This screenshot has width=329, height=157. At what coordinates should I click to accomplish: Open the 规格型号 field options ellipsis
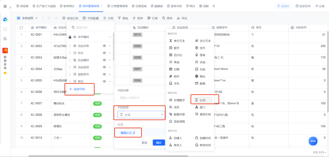point(110,74)
